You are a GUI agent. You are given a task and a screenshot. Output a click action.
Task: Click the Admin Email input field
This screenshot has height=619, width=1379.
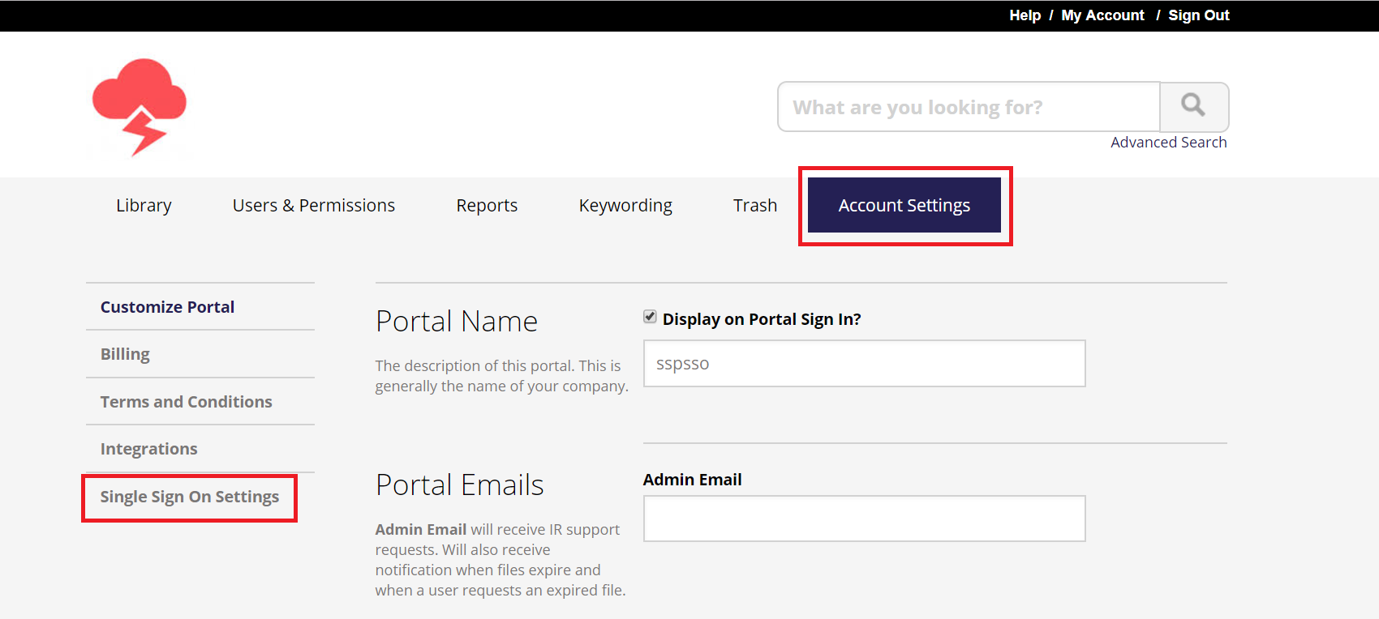tap(864, 519)
